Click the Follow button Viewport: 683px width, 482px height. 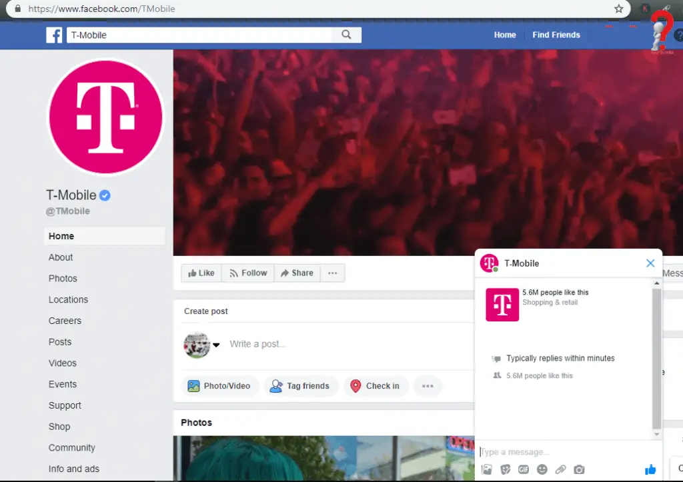[x=248, y=273]
